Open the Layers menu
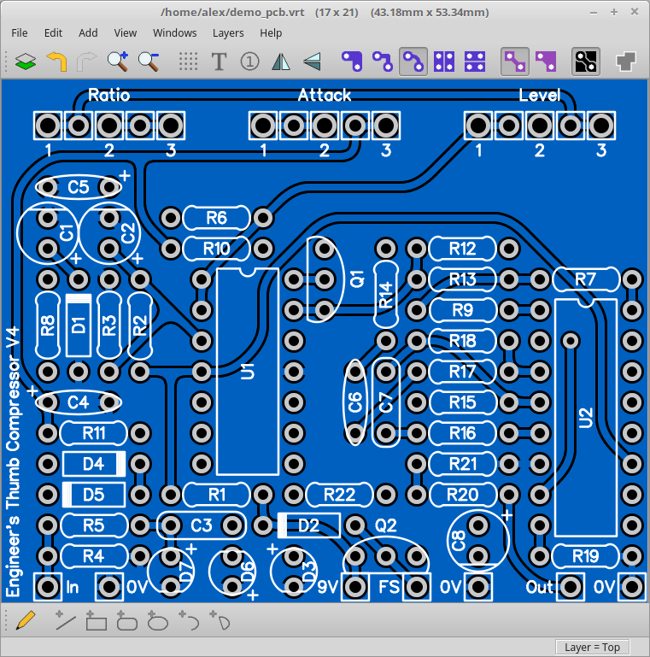Viewport: 650px width, 657px height. pos(228,32)
